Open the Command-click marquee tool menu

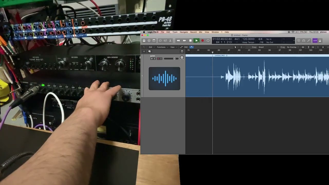point(242,47)
